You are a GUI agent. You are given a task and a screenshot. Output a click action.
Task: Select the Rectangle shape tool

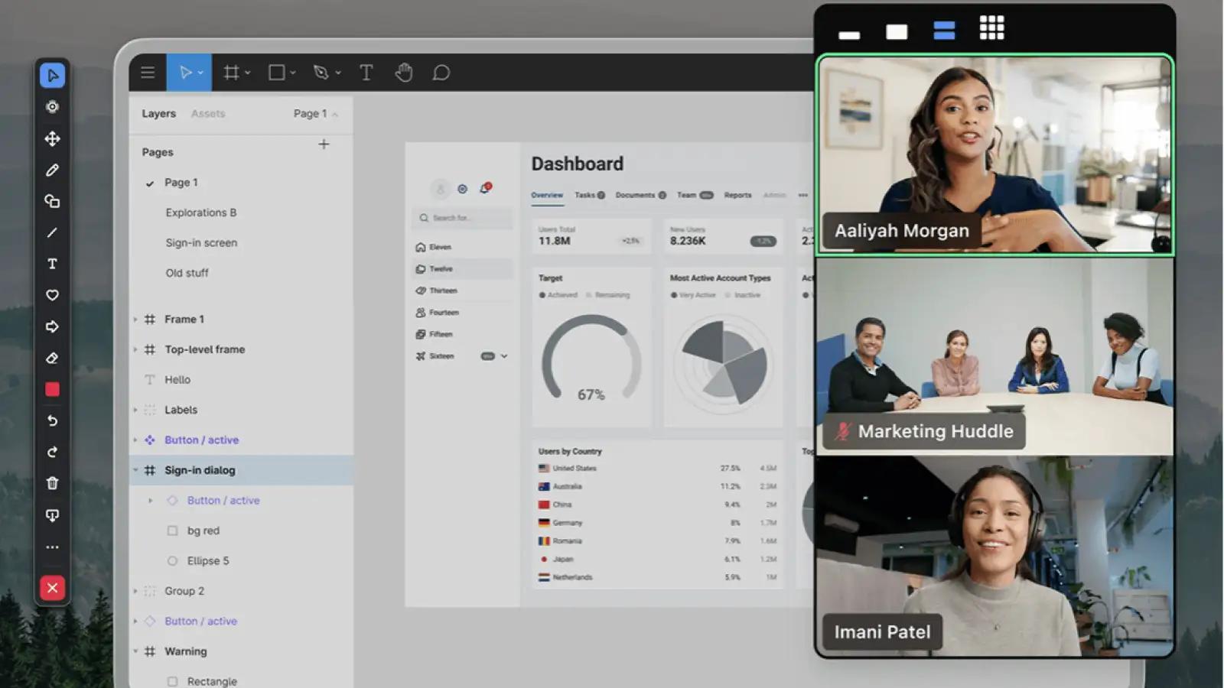[x=276, y=73]
